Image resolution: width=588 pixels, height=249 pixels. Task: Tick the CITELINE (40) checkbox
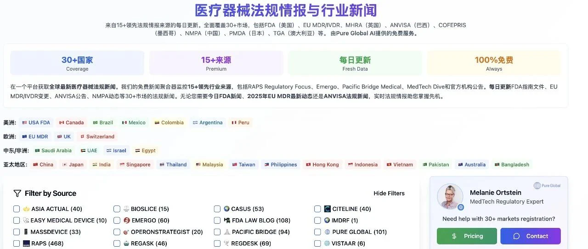(317, 209)
